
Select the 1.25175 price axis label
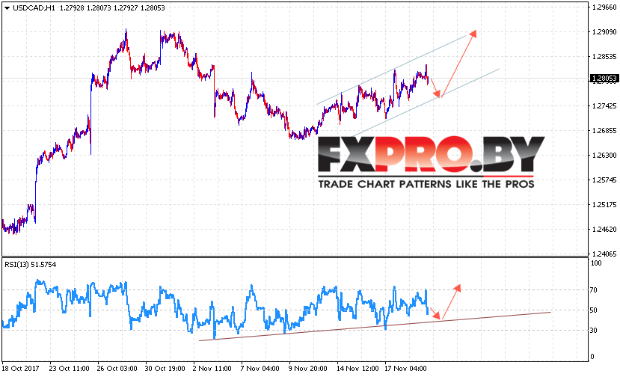pyautogui.click(x=604, y=204)
